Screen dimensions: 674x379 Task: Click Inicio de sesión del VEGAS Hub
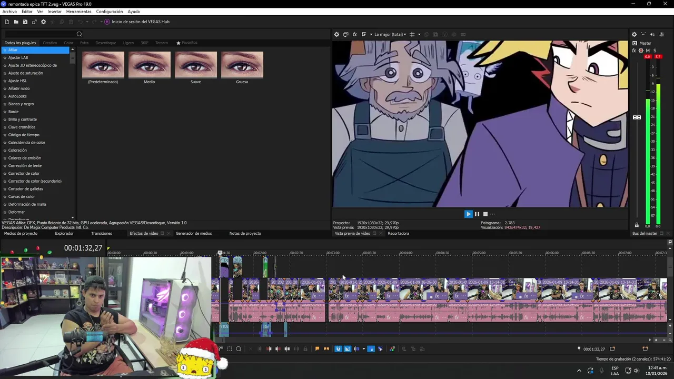coord(141,22)
